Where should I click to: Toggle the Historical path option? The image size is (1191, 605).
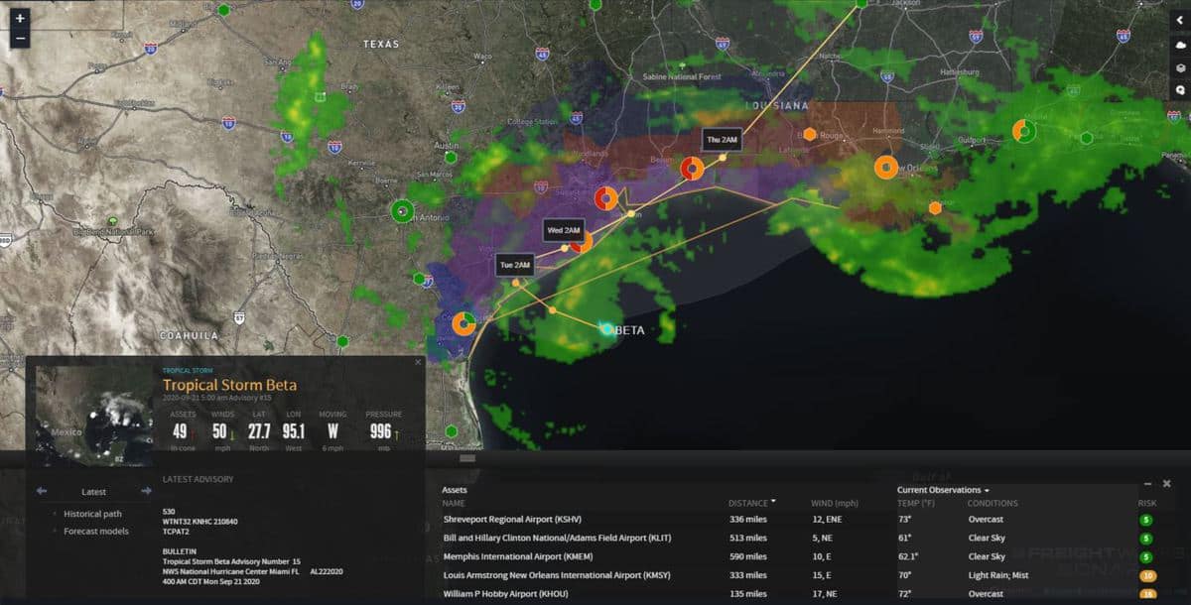click(x=92, y=514)
